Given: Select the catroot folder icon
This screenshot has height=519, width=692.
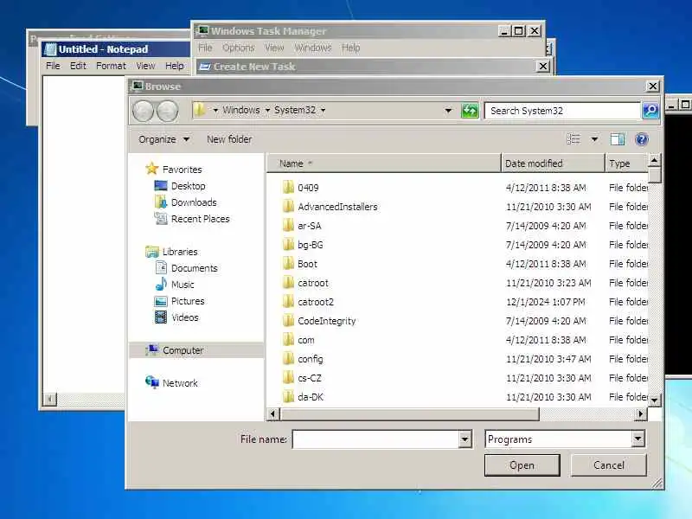Looking at the screenshot, I should click(x=288, y=283).
